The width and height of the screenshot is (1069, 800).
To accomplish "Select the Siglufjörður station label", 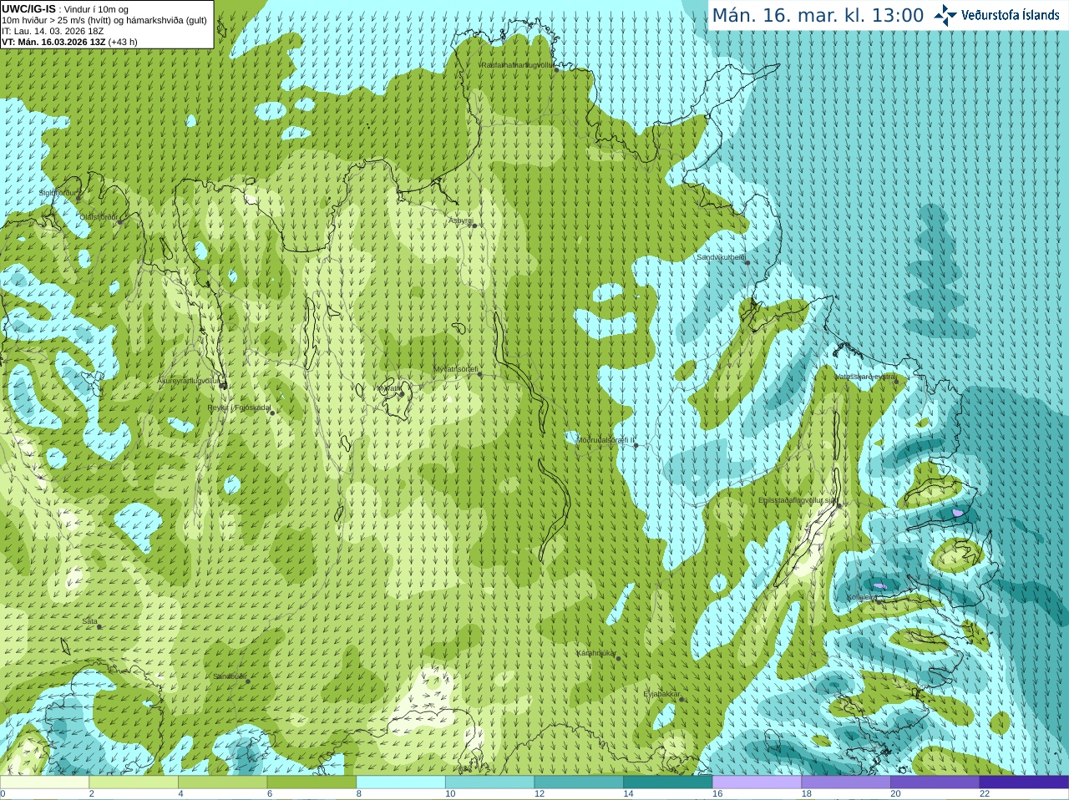I will click(x=58, y=193).
